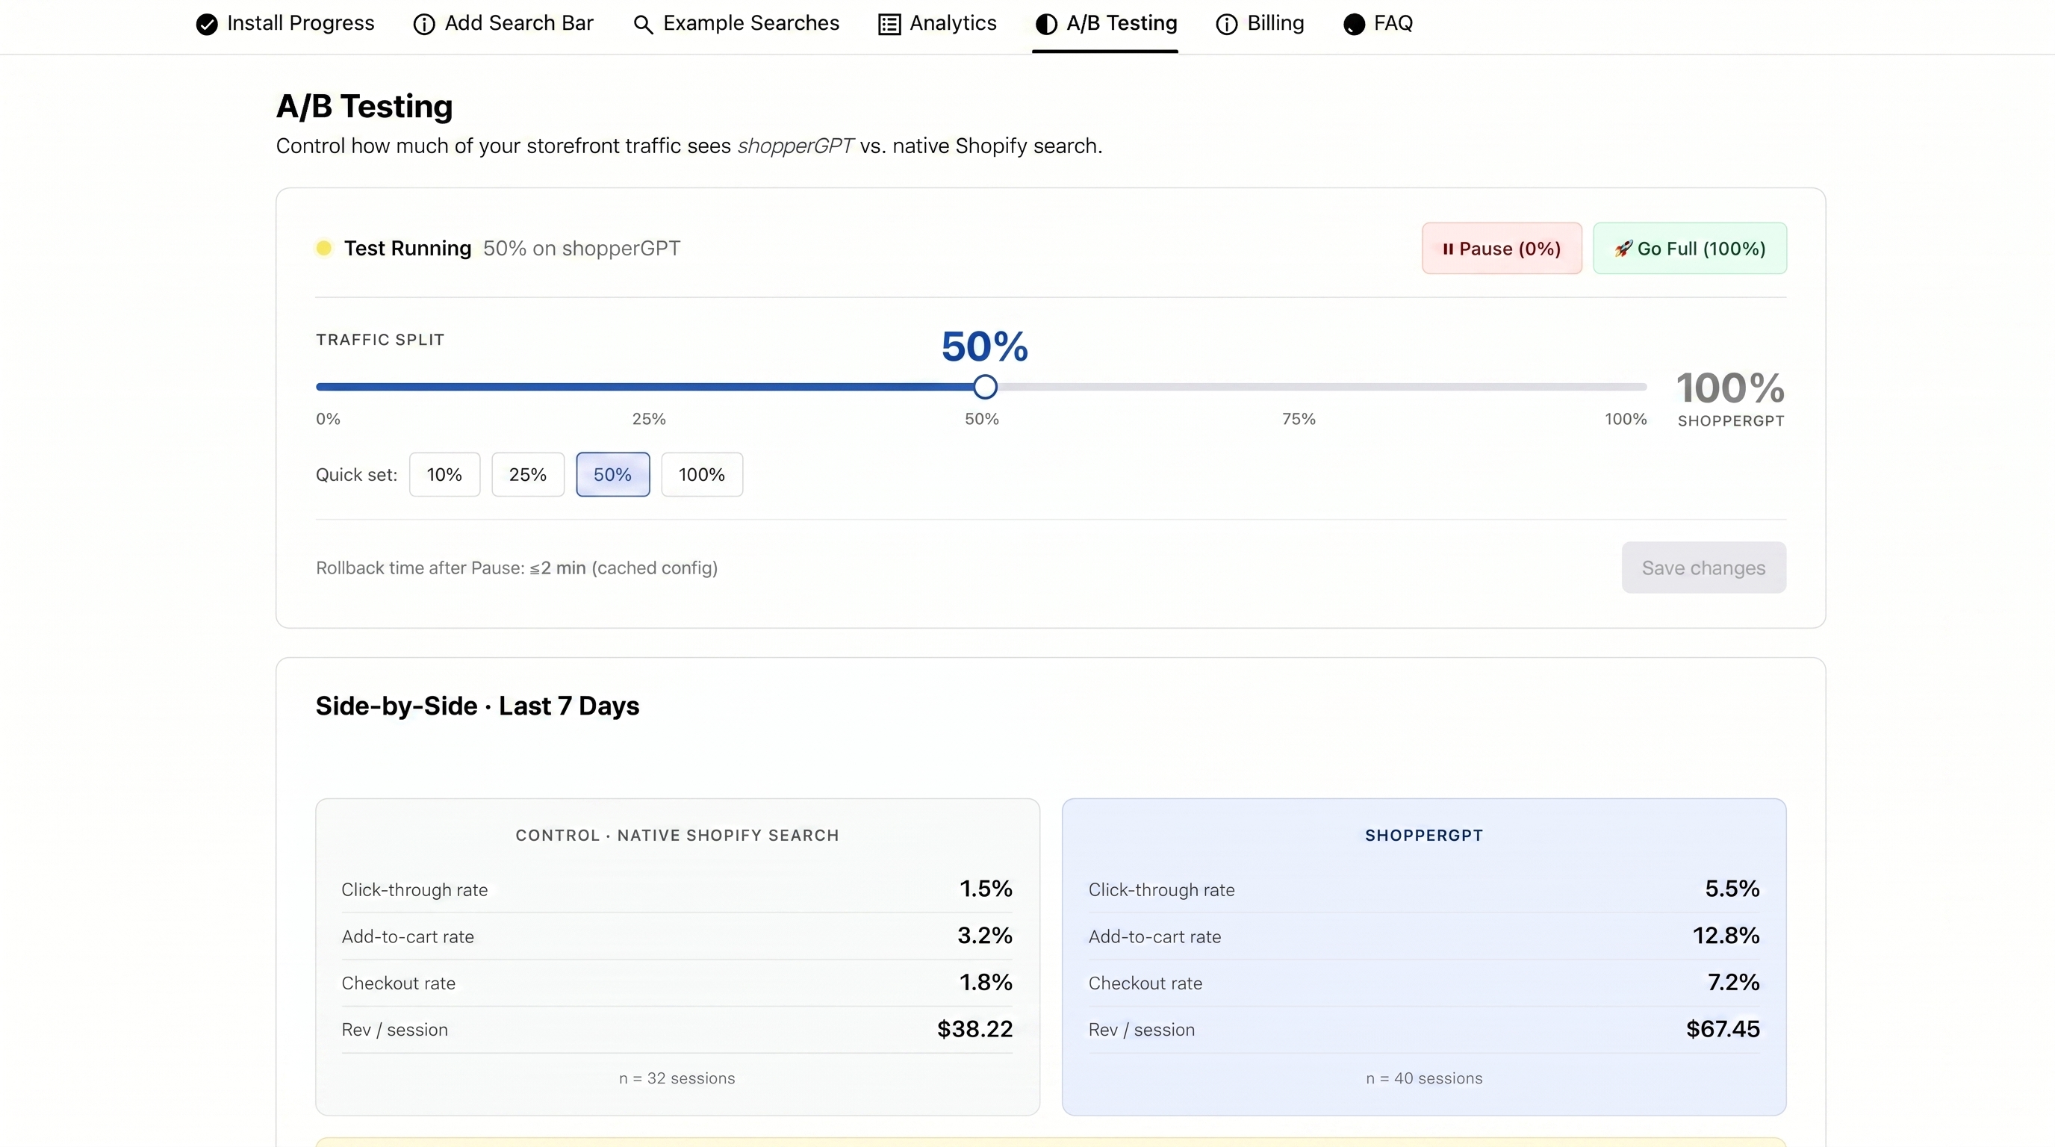Click shopperGPT Rev / session value $67.45
The image size is (2055, 1147).
(x=1723, y=1029)
